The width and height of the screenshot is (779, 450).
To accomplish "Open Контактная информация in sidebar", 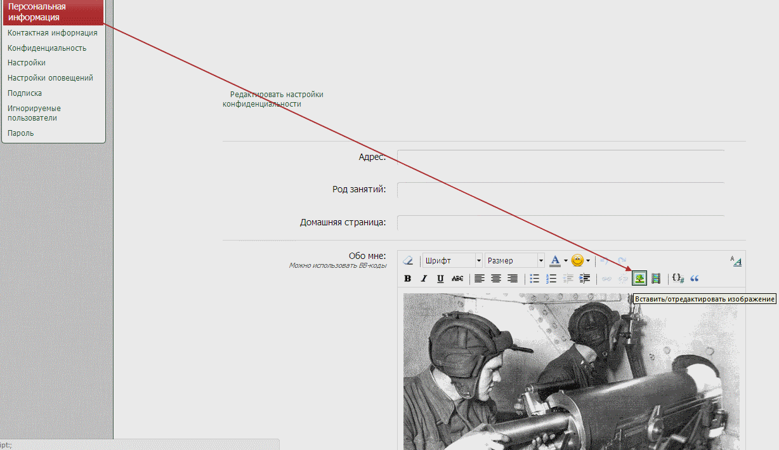I will [52, 33].
